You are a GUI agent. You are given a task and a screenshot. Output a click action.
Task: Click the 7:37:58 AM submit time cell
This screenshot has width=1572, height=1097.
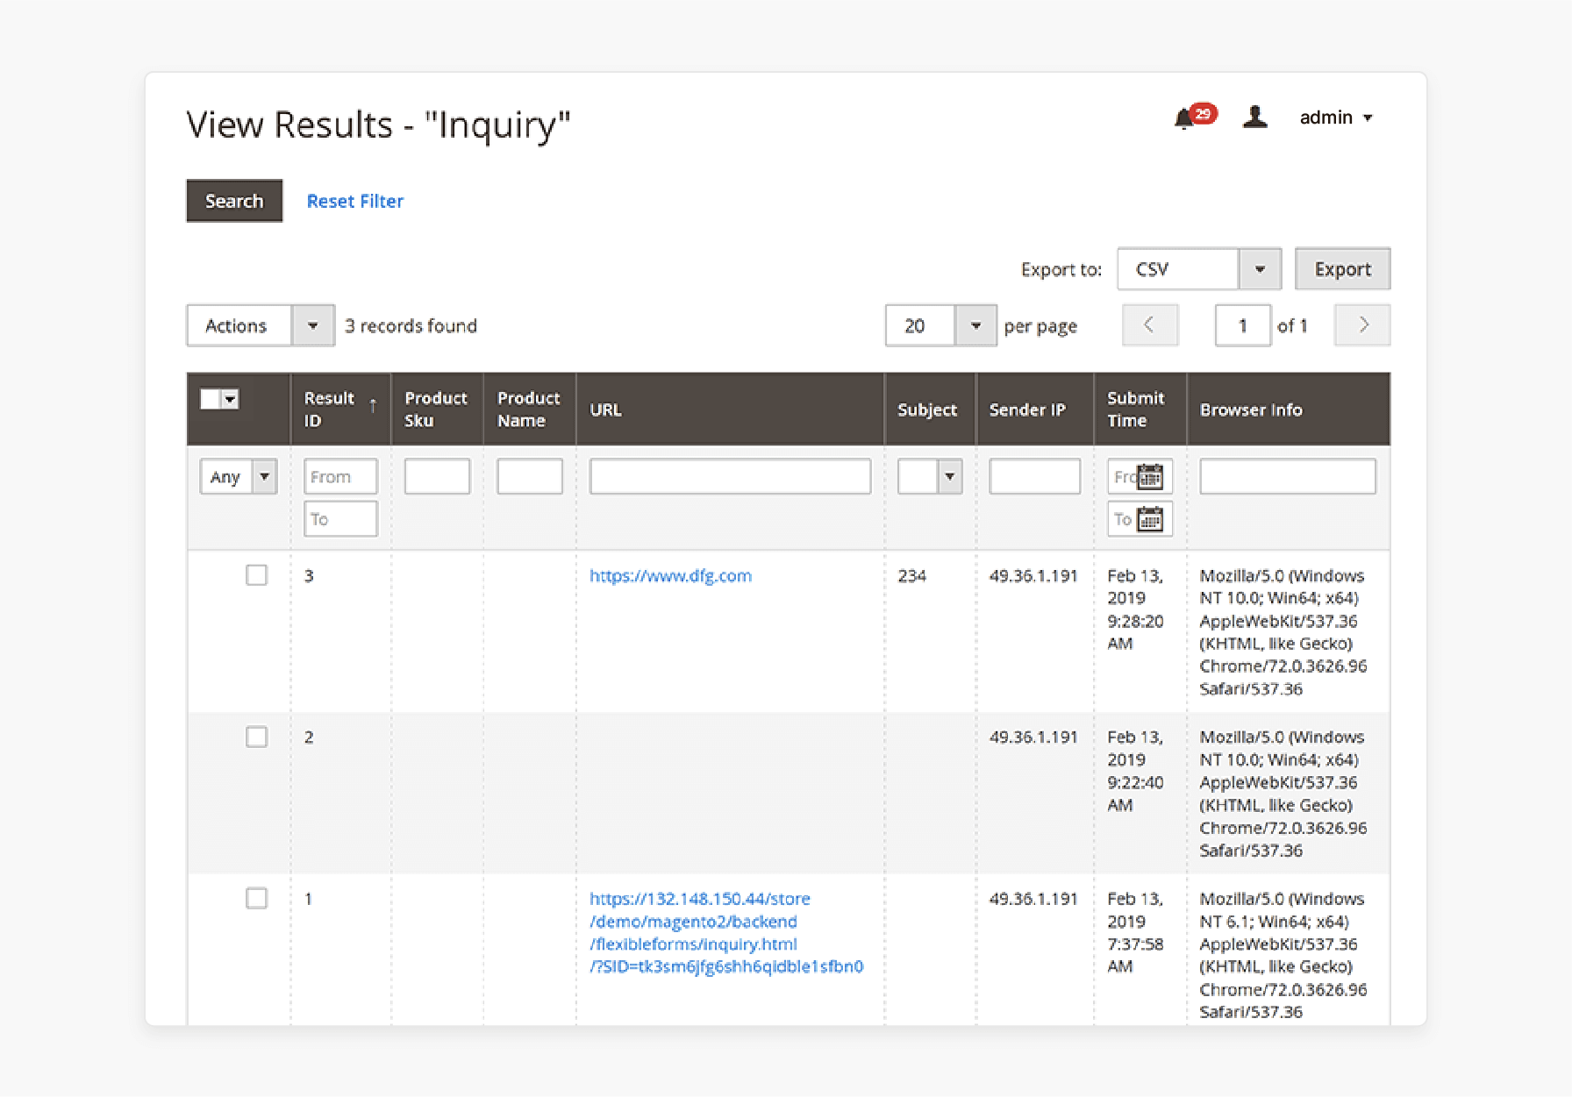tap(1135, 932)
